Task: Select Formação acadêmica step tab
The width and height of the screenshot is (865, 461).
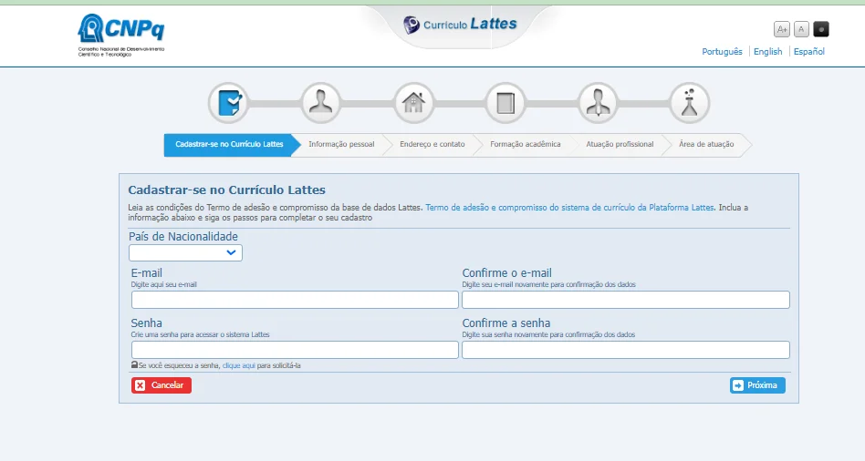Action: (526, 144)
